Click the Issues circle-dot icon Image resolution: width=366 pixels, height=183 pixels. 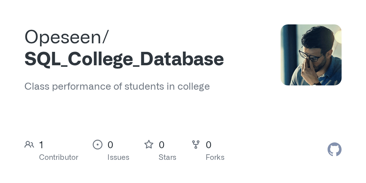[x=98, y=144]
